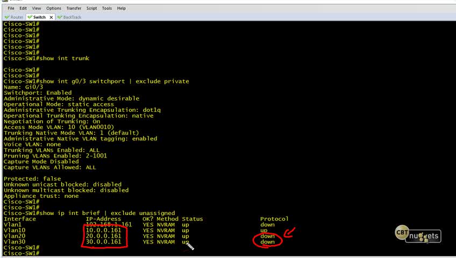This screenshot has width=456, height=258.
Task: Open the Tools menu
Action: (x=106, y=9)
